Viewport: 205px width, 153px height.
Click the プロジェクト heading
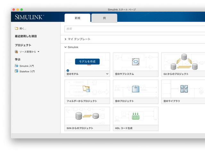coord(23,45)
